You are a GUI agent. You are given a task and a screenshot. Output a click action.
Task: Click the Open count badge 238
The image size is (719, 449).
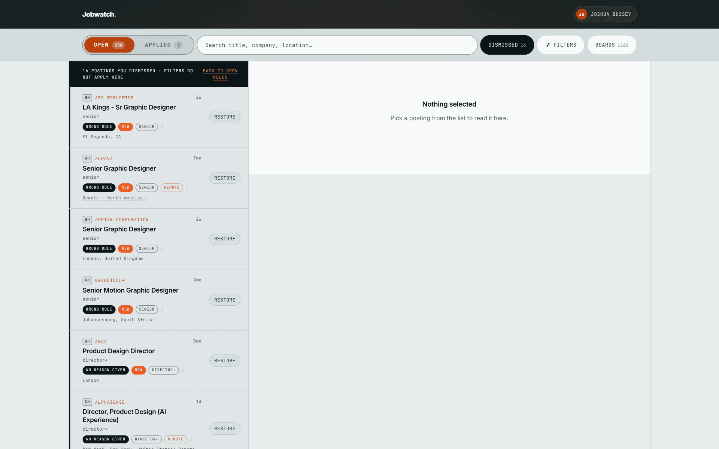tap(119, 45)
